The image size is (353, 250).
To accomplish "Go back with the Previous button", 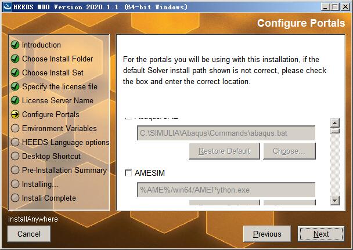I will 267,234.
